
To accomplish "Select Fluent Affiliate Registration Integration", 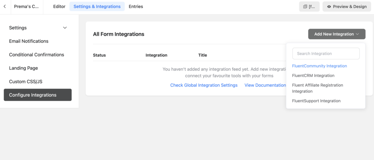I will click(317, 88).
